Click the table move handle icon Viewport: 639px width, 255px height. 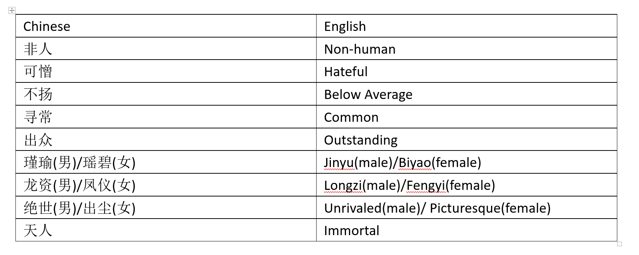tap(12, 10)
